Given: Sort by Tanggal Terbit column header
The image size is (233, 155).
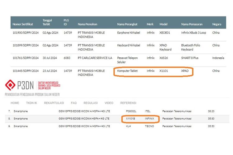Looking at the screenshot, I should click(48, 22).
